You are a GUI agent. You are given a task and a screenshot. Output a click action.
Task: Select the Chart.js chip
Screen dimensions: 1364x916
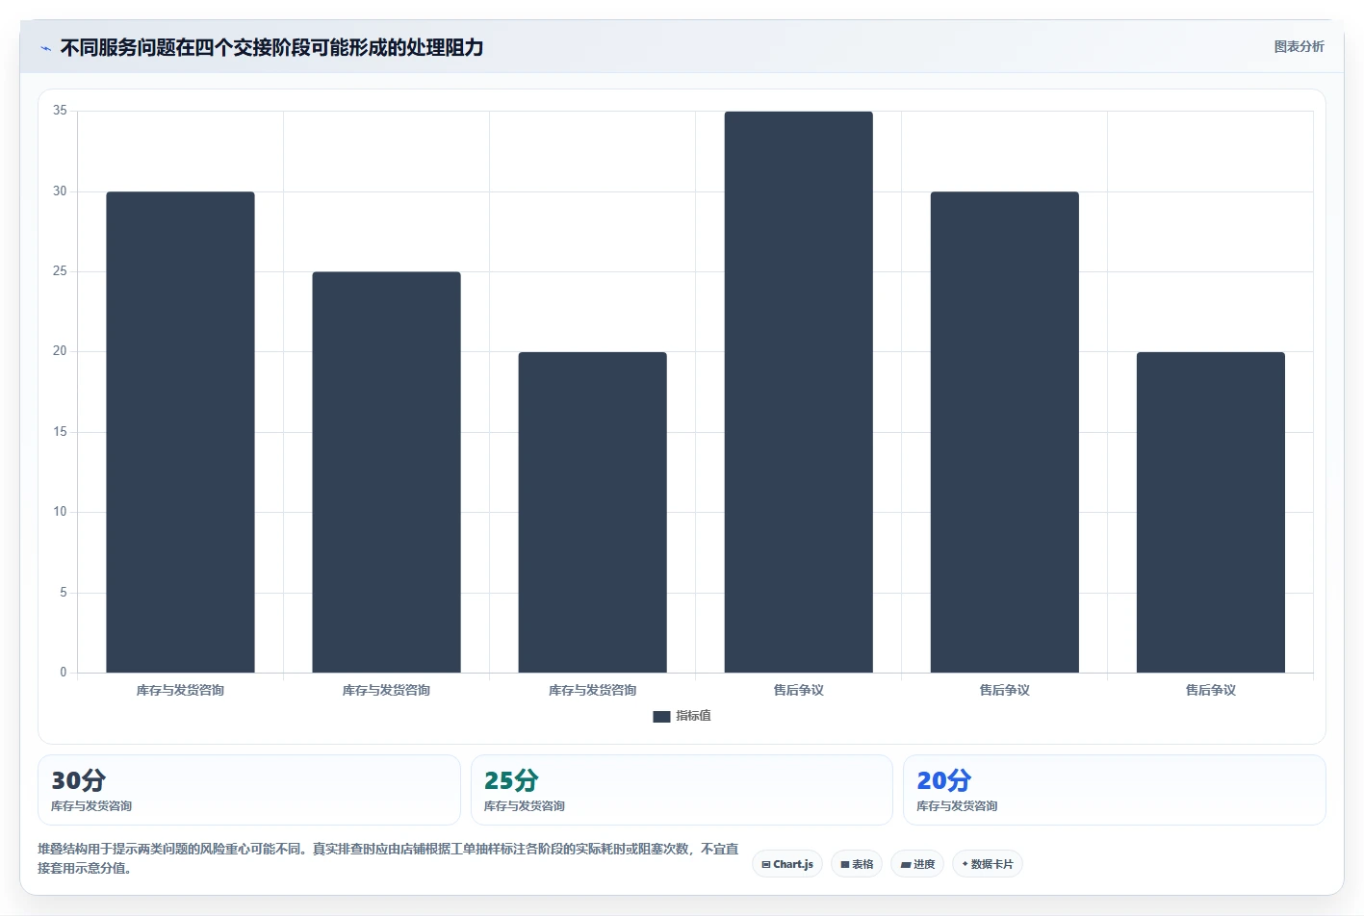pyautogui.click(x=786, y=864)
